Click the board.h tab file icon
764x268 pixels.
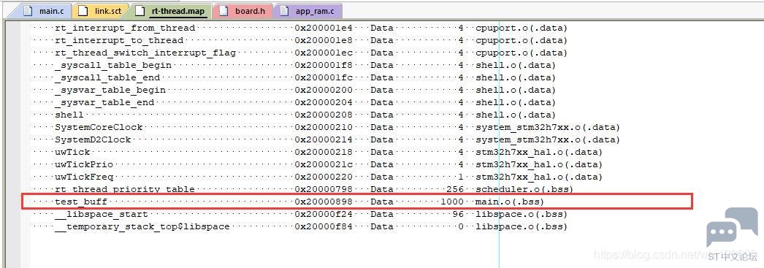pos(224,10)
